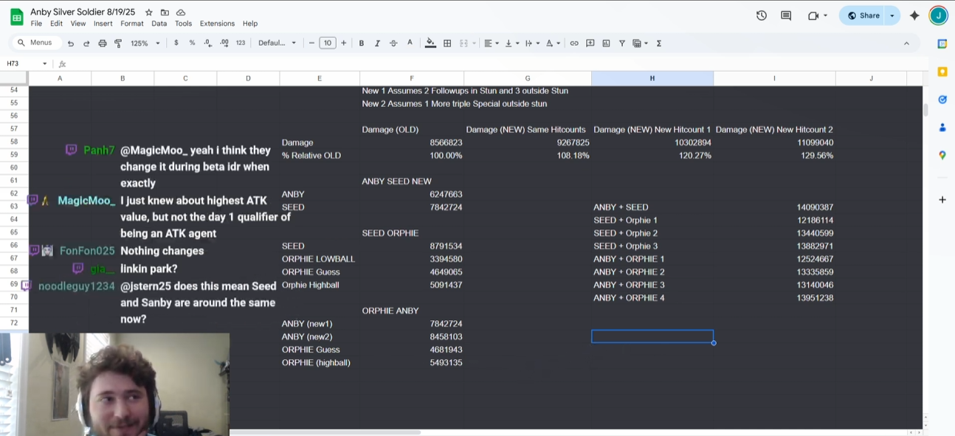
Task: Select column H header
Action: pos(652,78)
